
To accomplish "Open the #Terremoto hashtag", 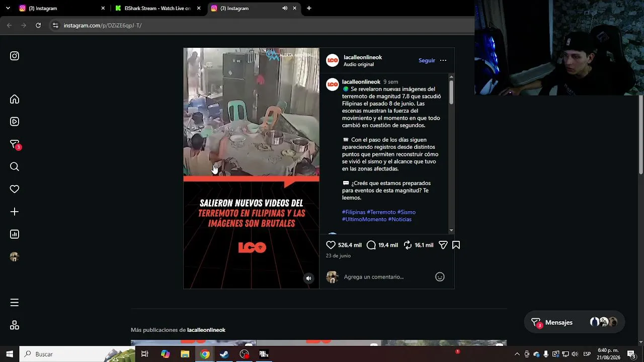I will [381, 212].
